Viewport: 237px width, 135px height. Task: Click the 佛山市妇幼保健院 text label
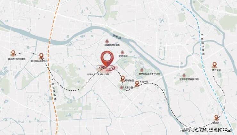17,59
